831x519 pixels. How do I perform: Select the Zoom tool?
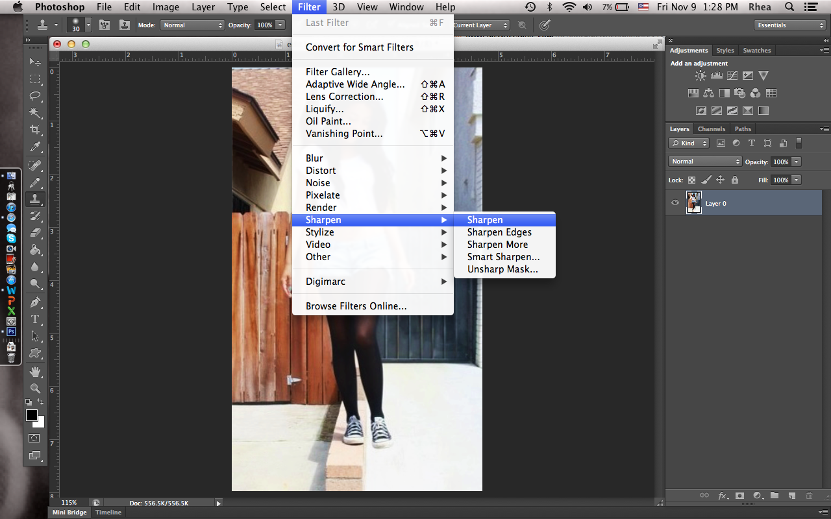35,389
